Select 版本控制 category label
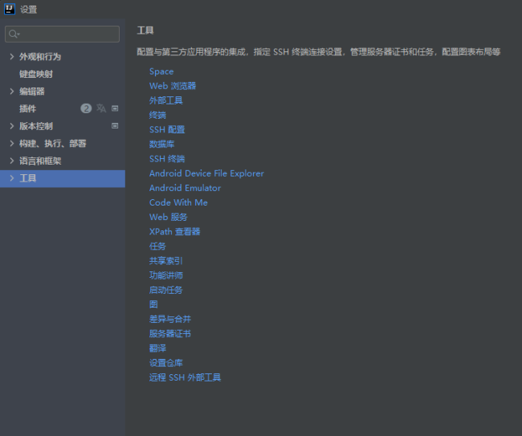 click(36, 126)
